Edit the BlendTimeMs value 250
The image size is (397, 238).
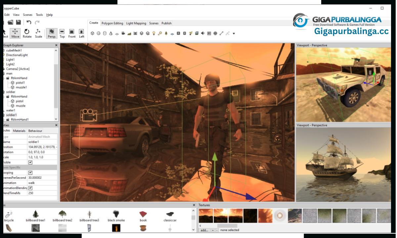(x=42, y=193)
